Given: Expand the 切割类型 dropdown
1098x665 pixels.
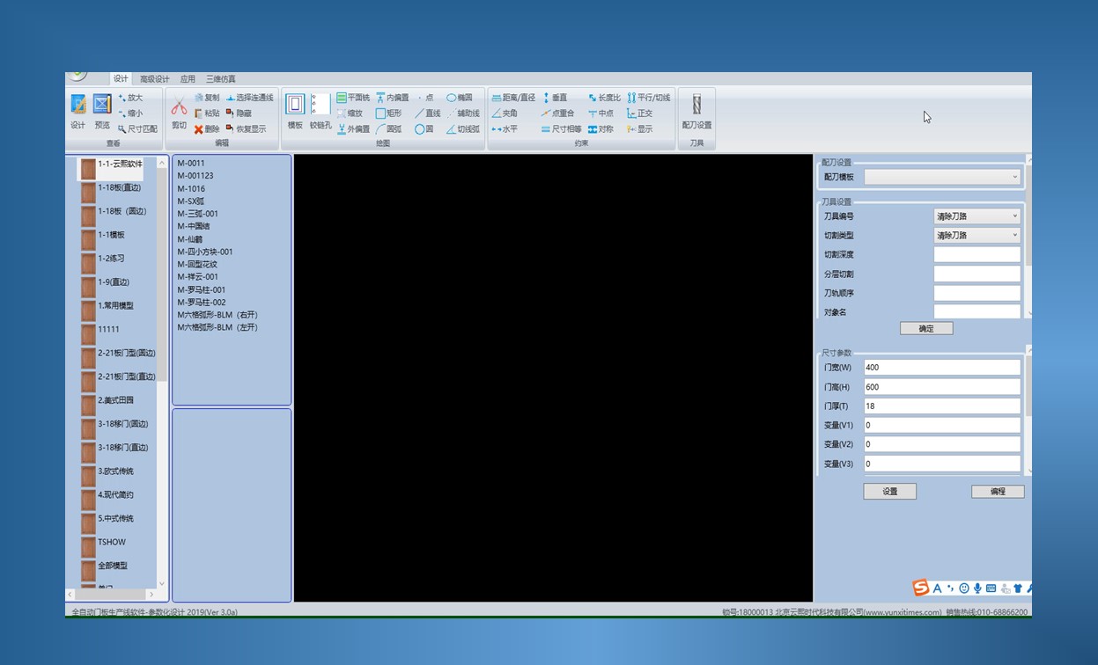Looking at the screenshot, I should [x=976, y=235].
